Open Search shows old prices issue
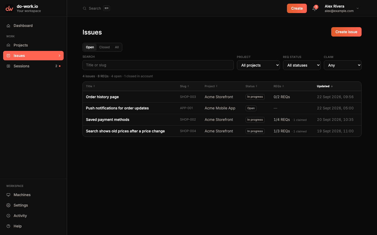377x235 pixels. pyautogui.click(x=125, y=131)
